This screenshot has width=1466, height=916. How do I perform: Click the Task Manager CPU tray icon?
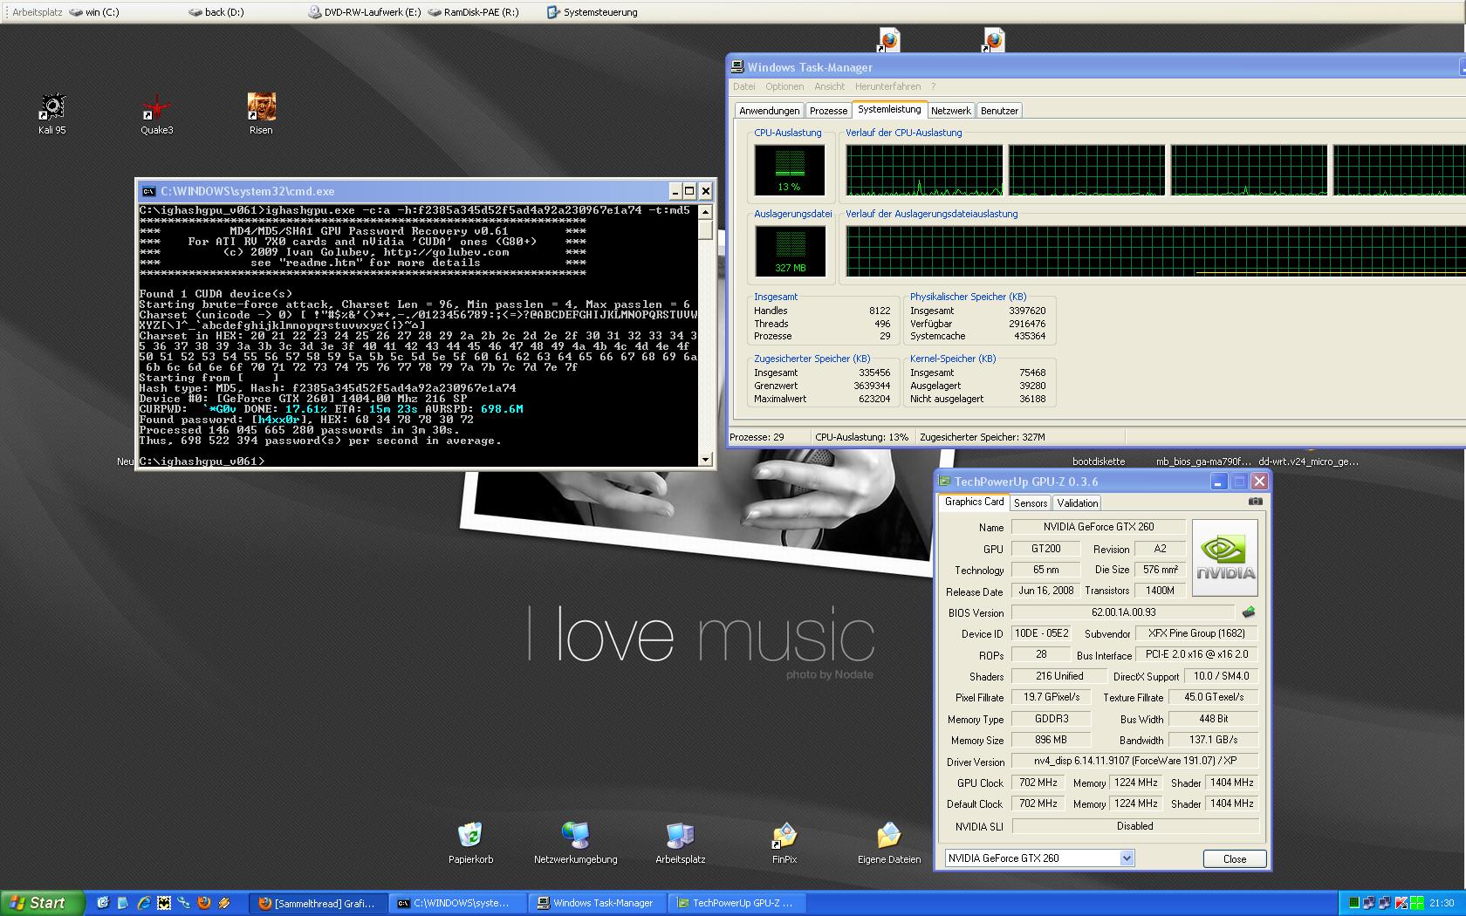pos(1354,903)
